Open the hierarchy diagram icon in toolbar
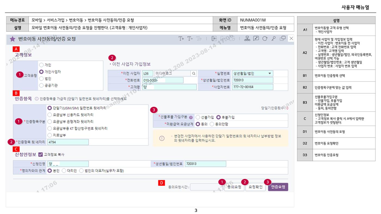381x214 pixels. (x=247, y=39)
